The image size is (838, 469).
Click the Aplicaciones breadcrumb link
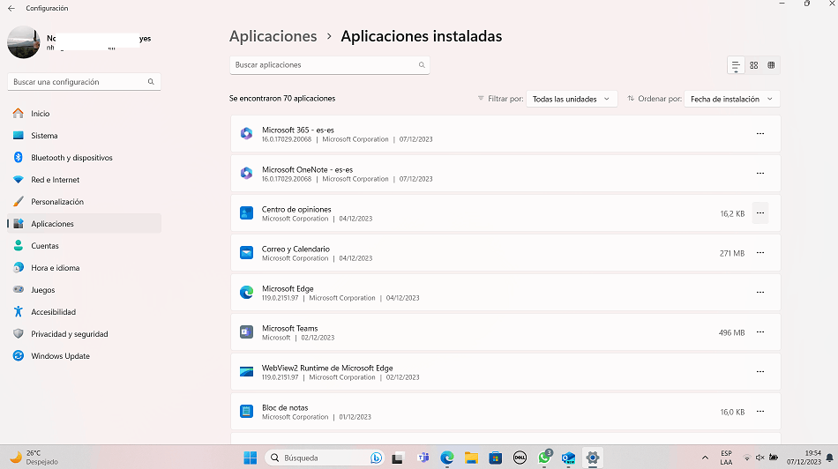click(x=273, y=36)
